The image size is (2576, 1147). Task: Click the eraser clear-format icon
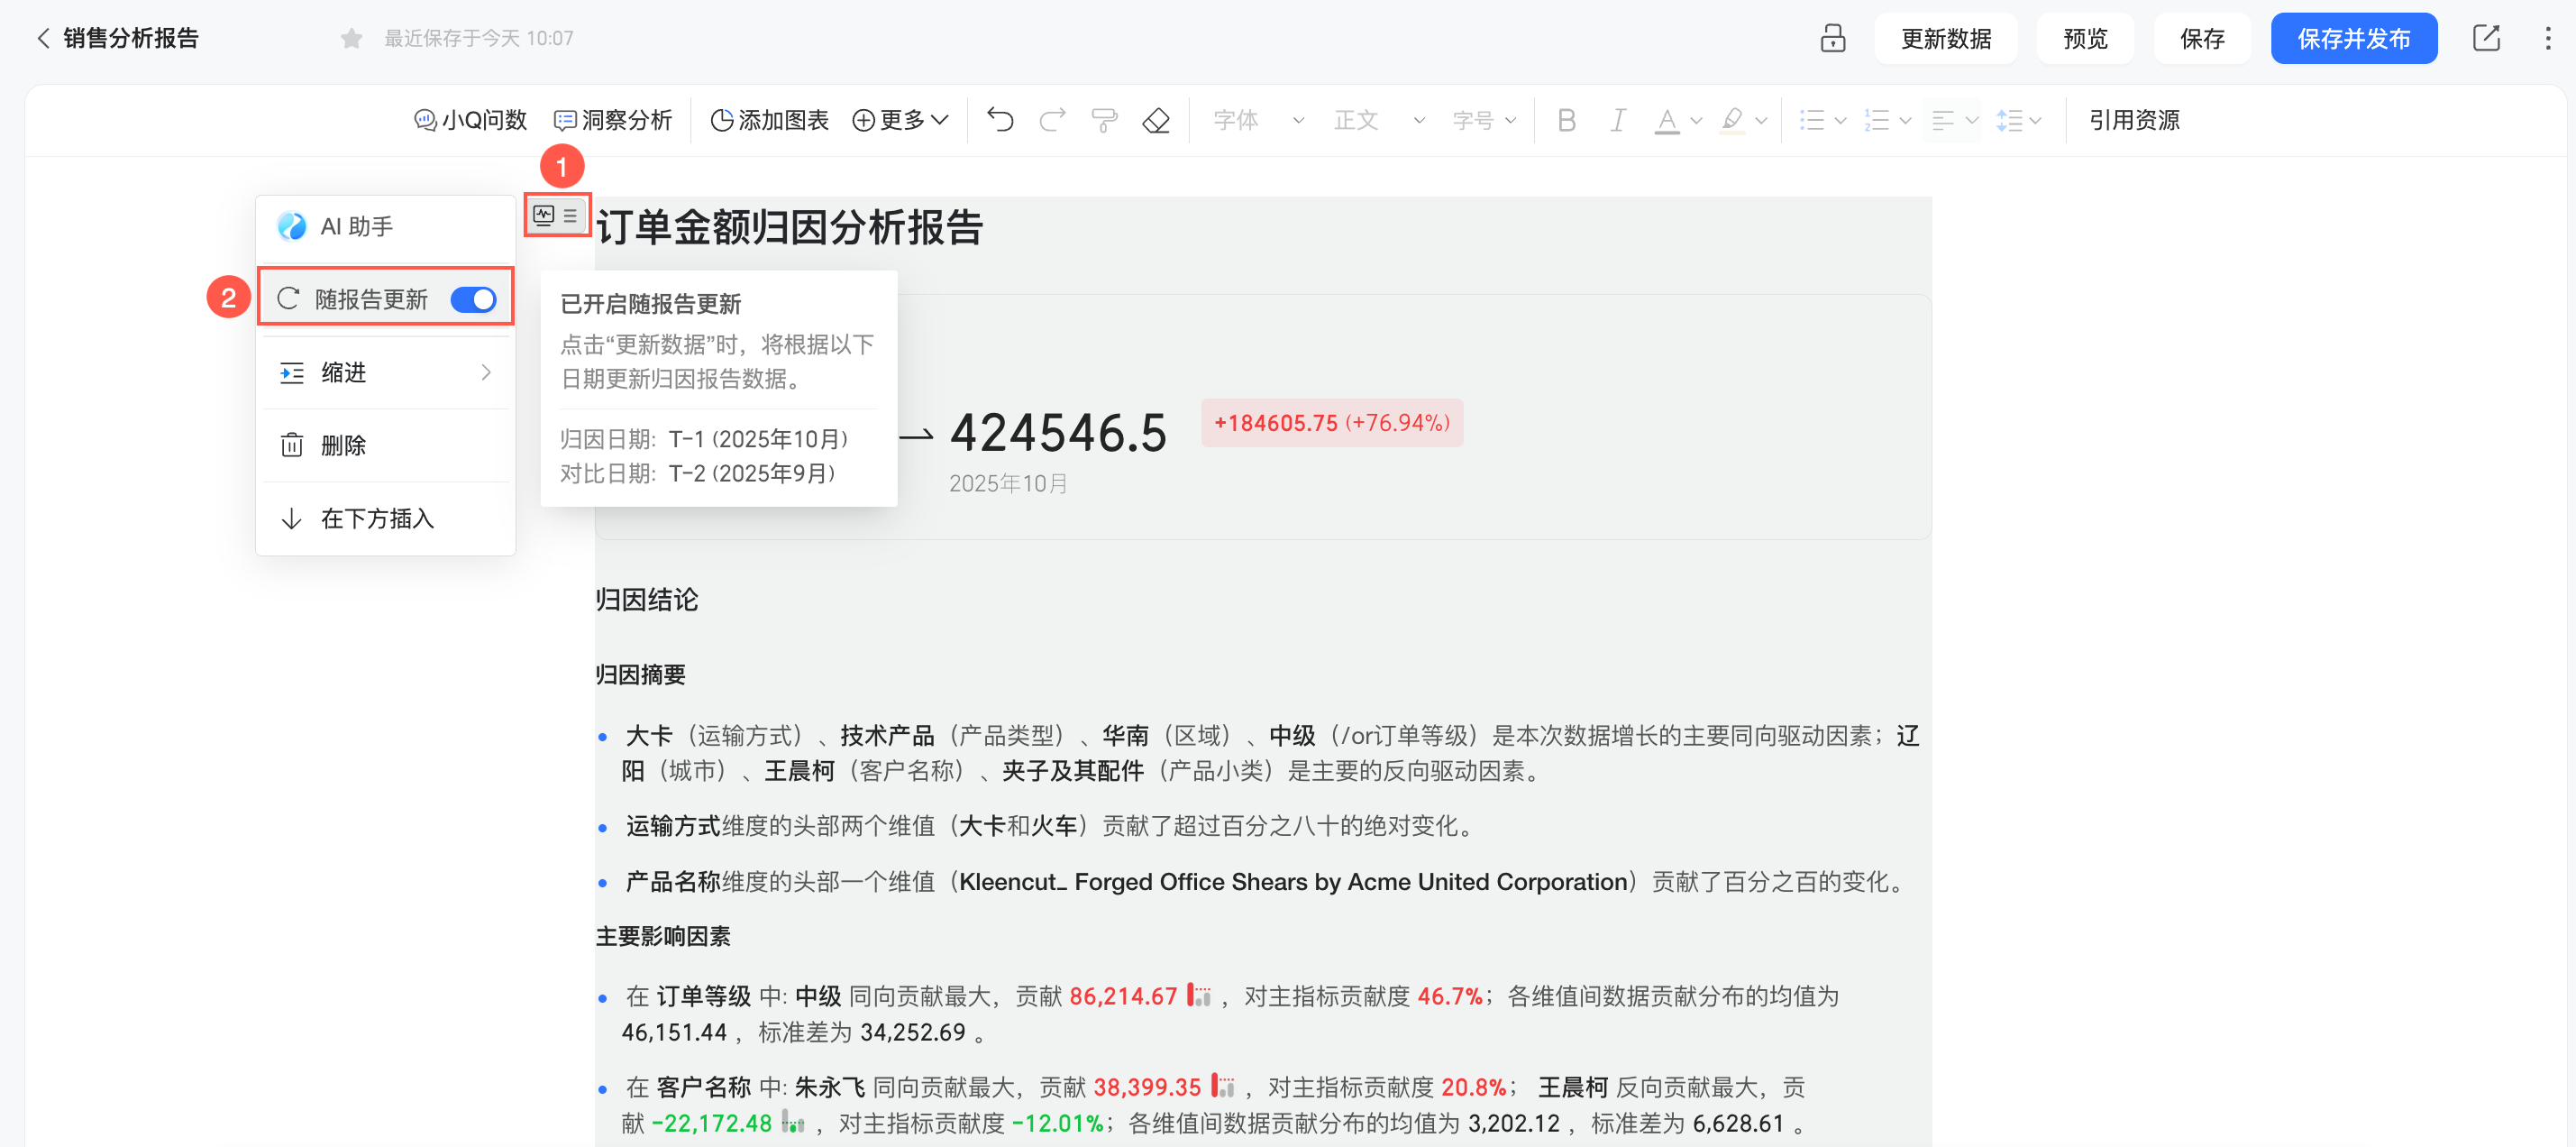pos(1156,120)
